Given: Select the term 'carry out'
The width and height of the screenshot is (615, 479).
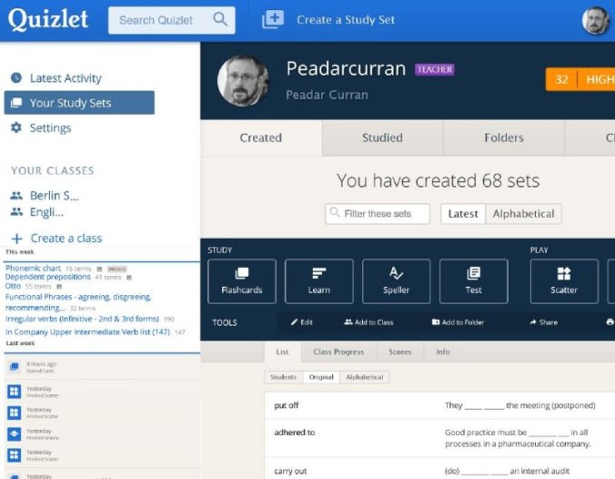Looking at the screenshot, I should [290, 471].
